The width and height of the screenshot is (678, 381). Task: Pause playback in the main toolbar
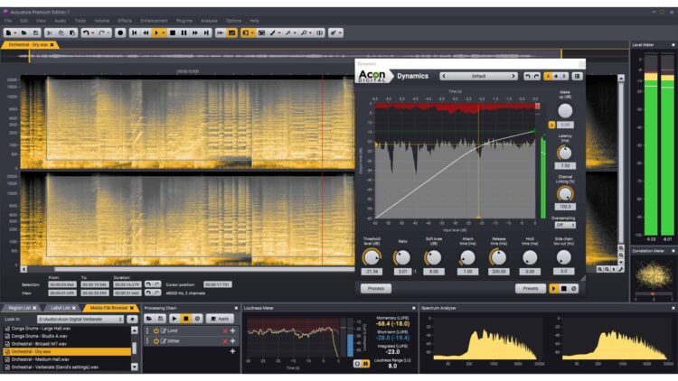click(184, 33)
